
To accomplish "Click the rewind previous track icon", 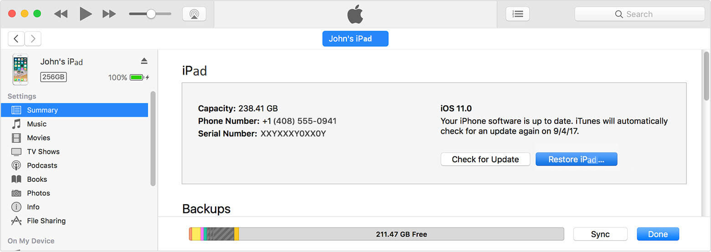I will (61, 14).
